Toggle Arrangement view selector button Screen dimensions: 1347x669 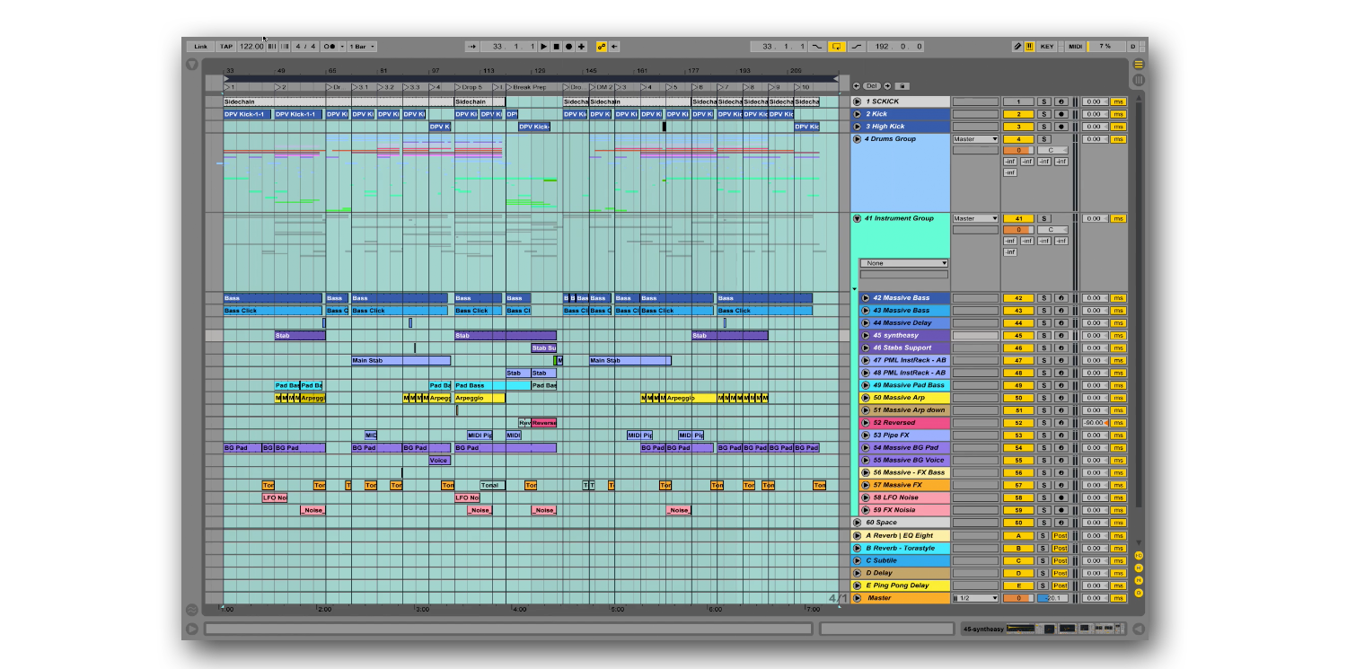pyautogui.click(x=1139, y=65)
